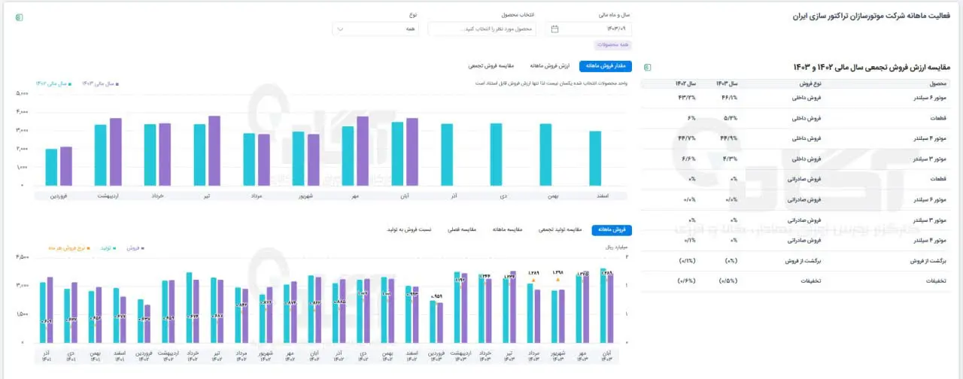Screen dimensions: 963x379
Task: Click the انتخاب محصول product search field
Action: click(x=481, y=29)
